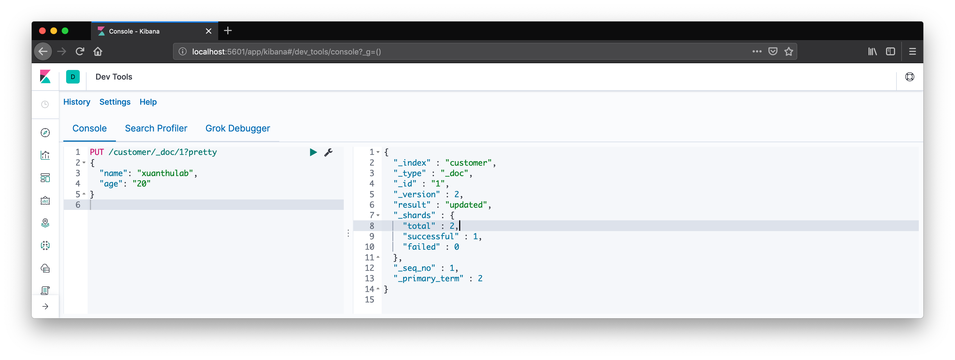
Task: Open the wrench request options menu
Action: pyautogui.click(x=329, y=152)
